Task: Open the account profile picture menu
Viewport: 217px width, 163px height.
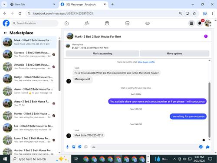Action: tap(208, 23)
